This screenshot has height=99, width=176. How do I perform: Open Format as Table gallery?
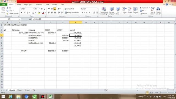(112, 11)
